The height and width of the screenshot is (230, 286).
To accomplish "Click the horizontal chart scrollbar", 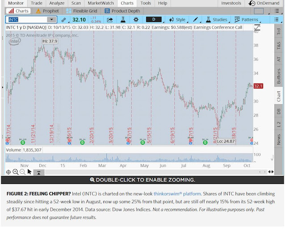I will (151, 172).
